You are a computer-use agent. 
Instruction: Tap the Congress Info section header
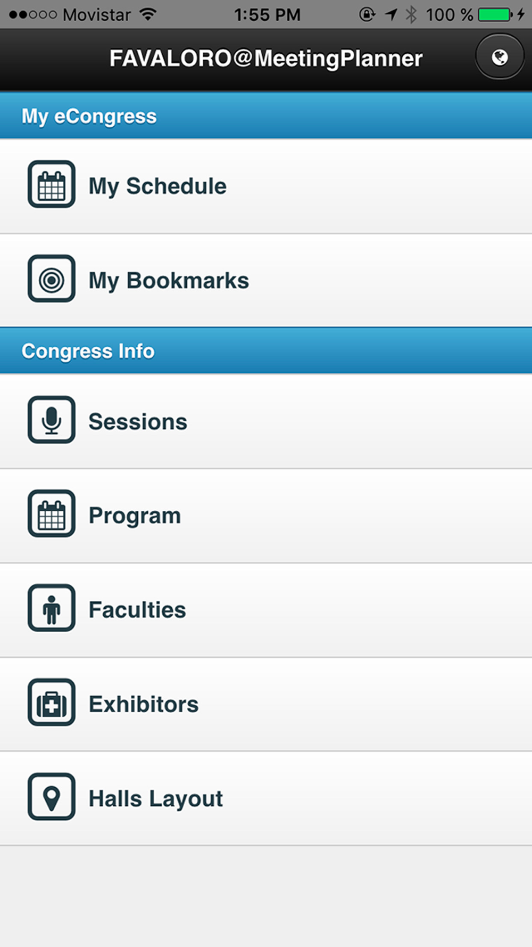(x=266, y=351)
